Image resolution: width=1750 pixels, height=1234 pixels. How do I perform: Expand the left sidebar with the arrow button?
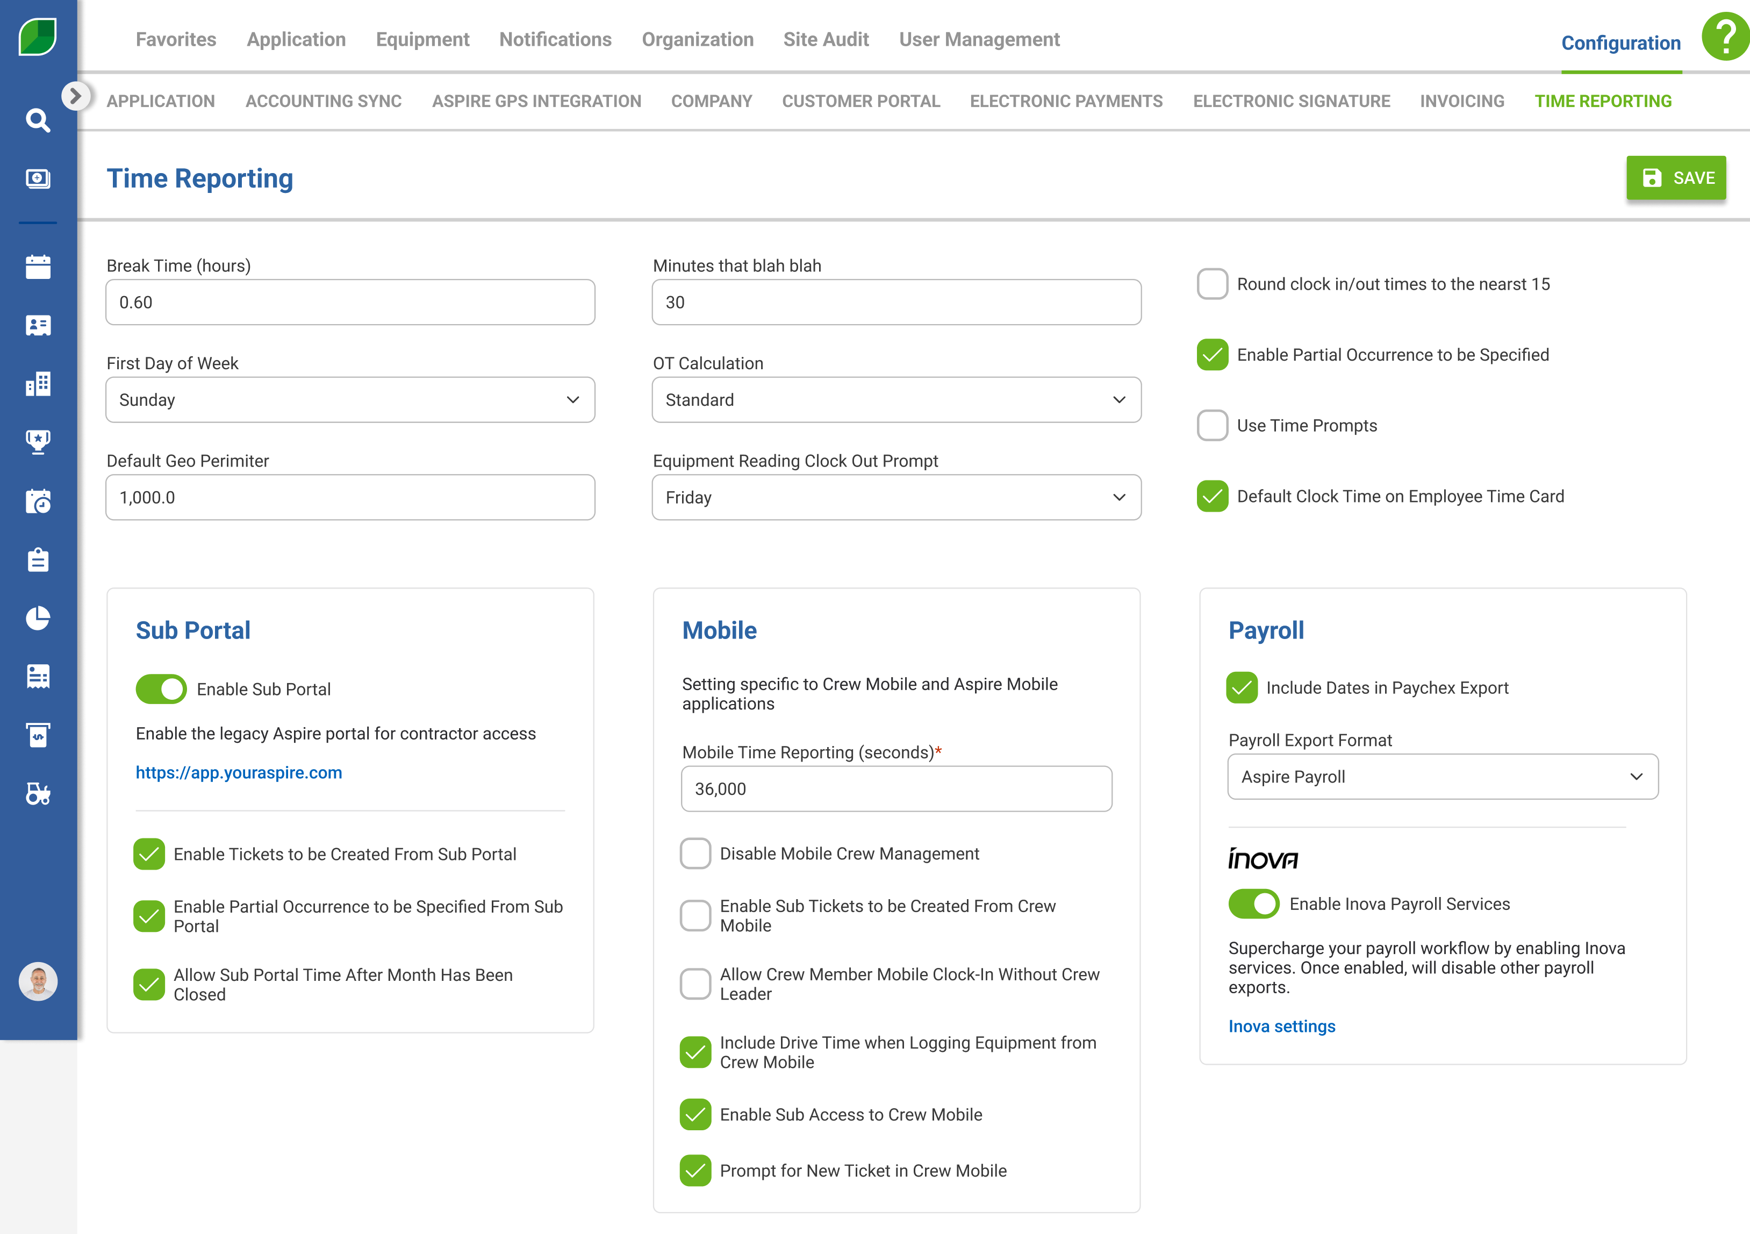(x=75, y=95)
